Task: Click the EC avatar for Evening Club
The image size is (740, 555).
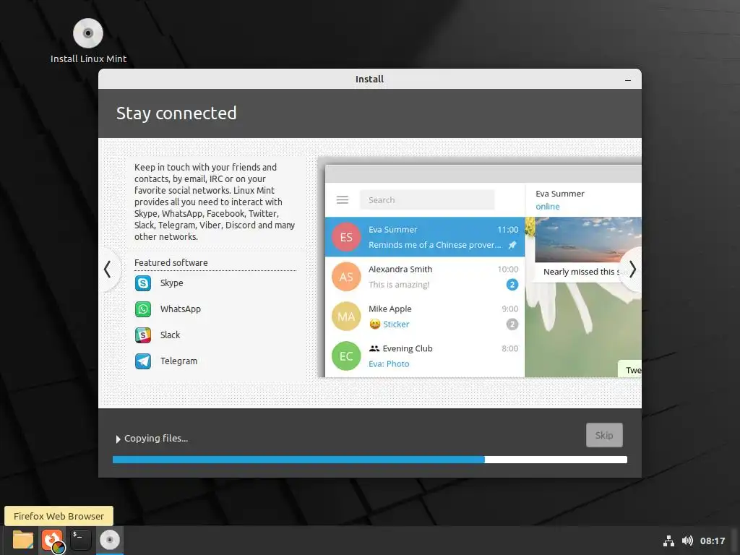Action: [346, 356]
